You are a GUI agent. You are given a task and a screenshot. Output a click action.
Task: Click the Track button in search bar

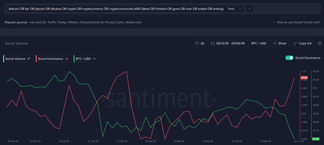[231, 9]
